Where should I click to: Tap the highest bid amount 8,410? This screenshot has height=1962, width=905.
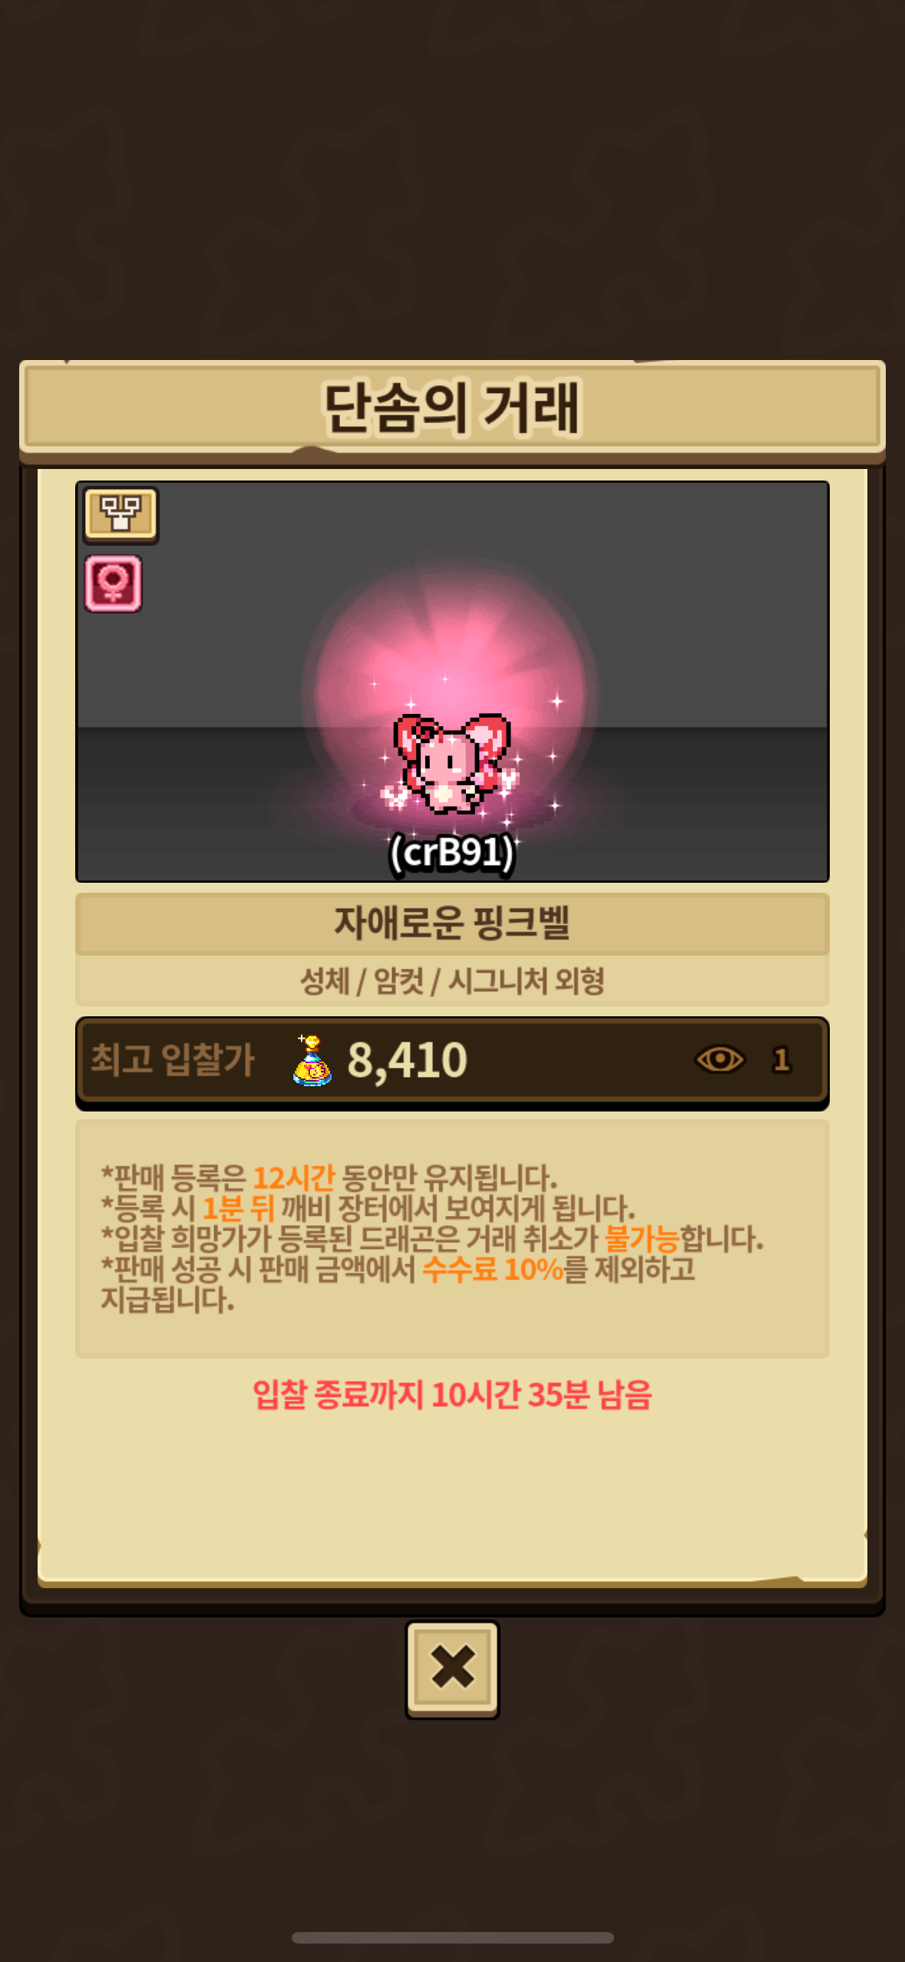click(407, 1060)
